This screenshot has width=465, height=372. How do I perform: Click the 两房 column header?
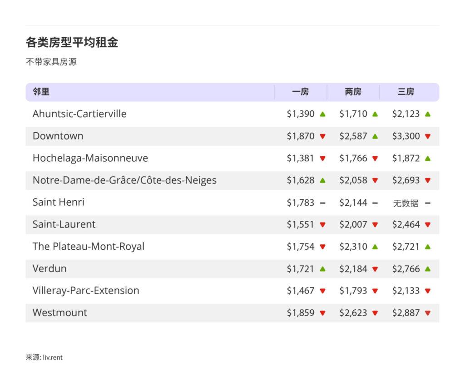pos(353,92)
